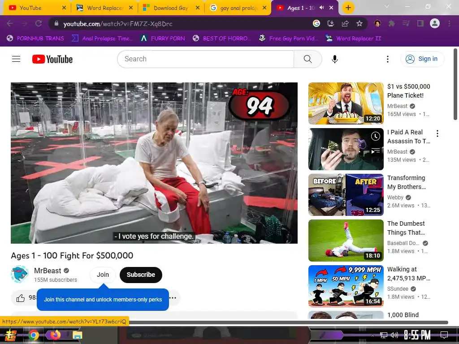Open a new browser tab
This screenshot has height=344, width=459.
(348, 8)
